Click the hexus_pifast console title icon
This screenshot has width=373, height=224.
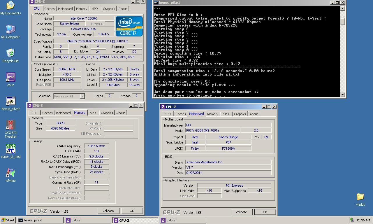(156, 2)
